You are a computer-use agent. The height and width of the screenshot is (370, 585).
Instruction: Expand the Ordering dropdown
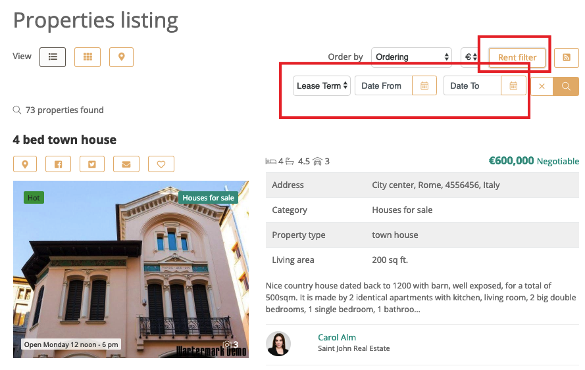tap(411, 57)
